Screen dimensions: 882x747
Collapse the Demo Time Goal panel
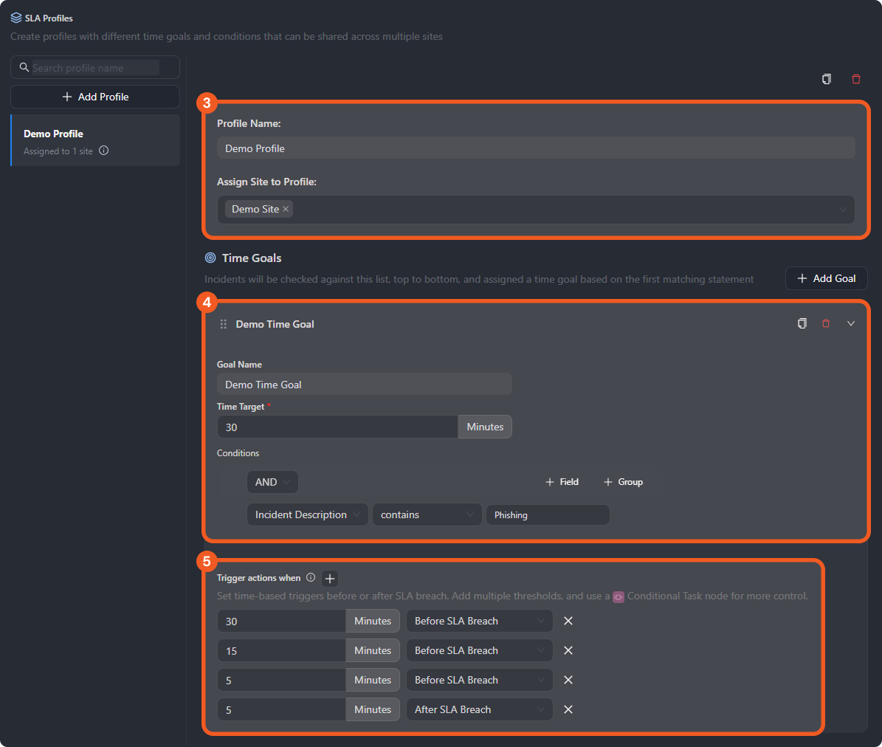(x=851, y=323)
